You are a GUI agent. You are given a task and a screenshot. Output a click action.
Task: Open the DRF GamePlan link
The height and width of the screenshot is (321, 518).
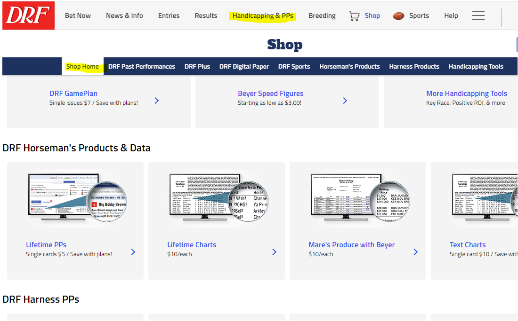tap(73, 94)
